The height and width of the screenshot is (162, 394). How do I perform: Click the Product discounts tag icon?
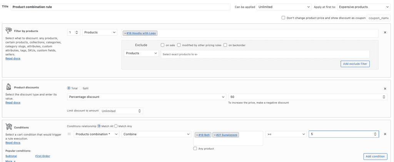tap(8, 88)
